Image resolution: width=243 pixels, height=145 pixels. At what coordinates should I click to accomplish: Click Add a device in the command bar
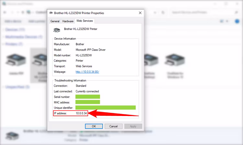(13, 21)
